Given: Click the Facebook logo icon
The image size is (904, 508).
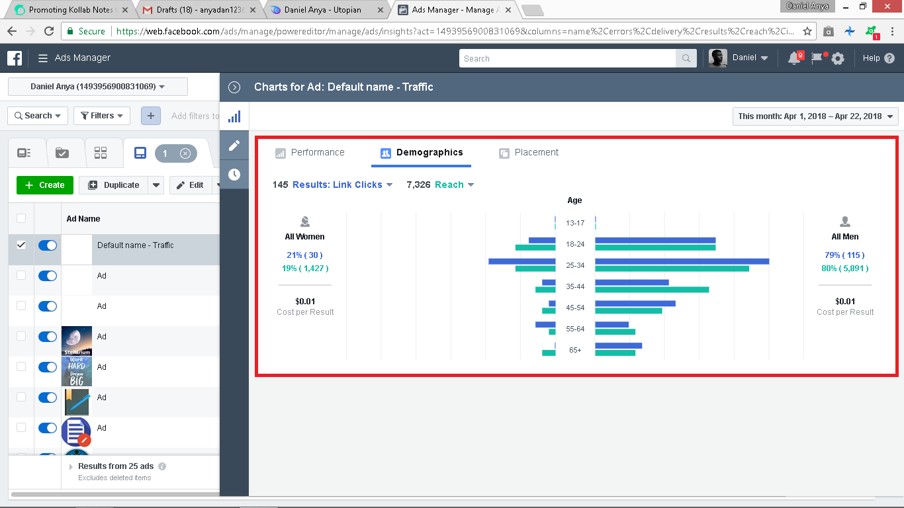Looking at the screenshot, I should [15, 58].
